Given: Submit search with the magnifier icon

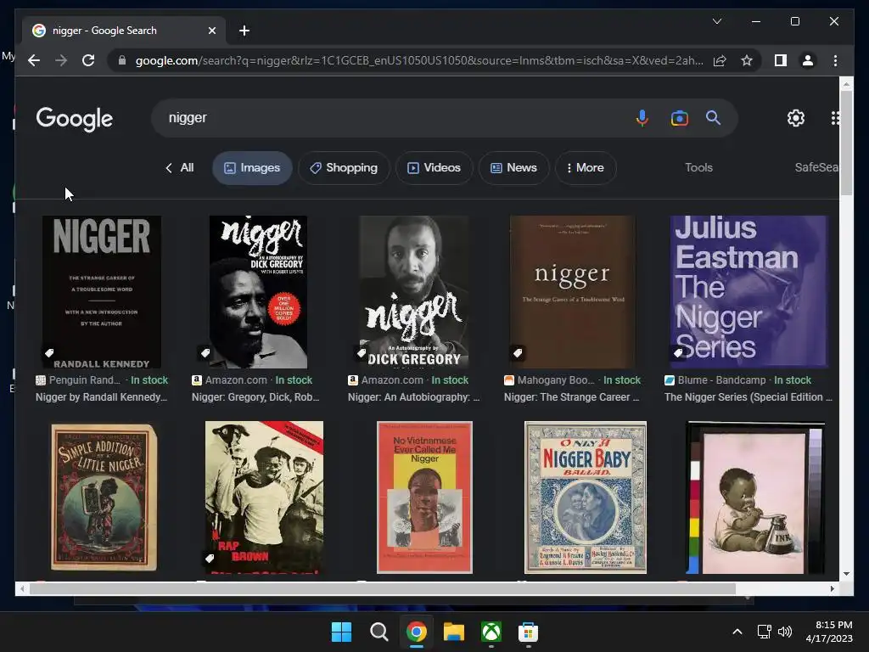Looking at the screenshot, I should [x=713, y=117].
